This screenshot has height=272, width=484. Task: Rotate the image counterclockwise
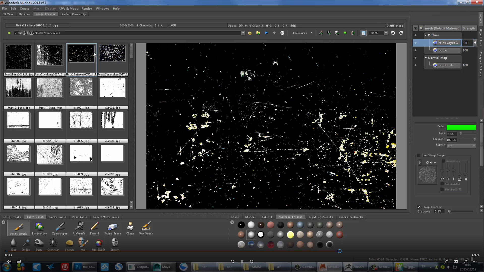coord(393,33)
